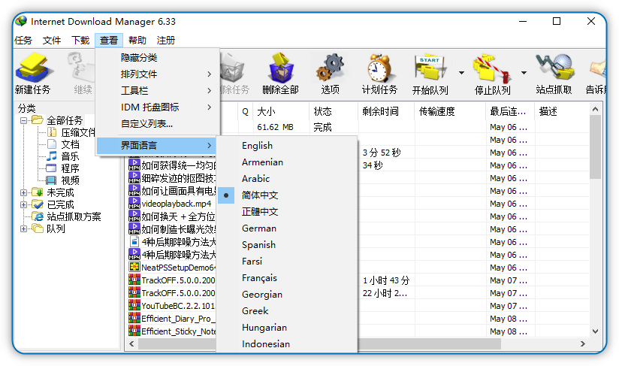Click IDM application icon in title bar
The image size is (619, 366).
(21, 21)
